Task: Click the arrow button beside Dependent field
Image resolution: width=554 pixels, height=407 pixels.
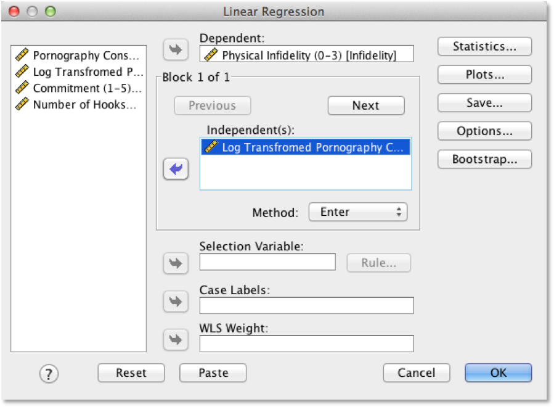Action: pyautogui.click(x=176, y=50)
